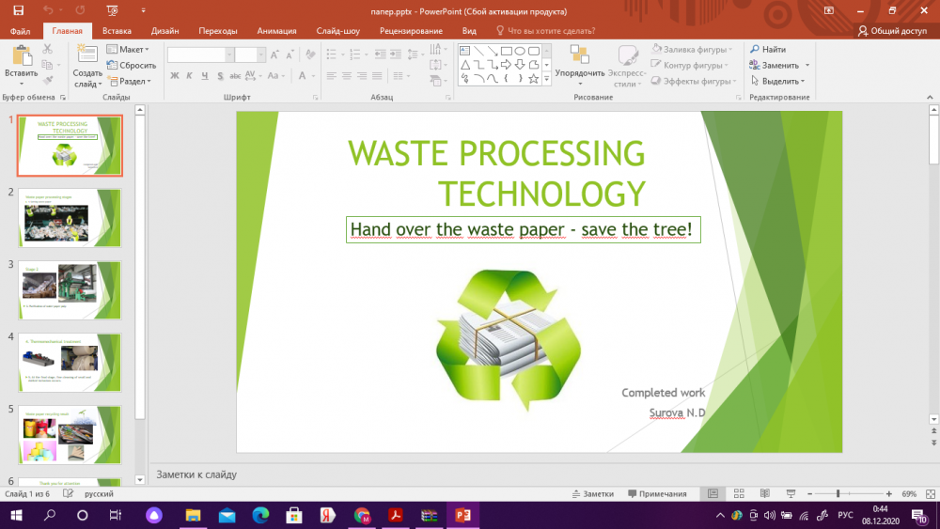
Task: Select the oval shape in the shapes gallery
Action: coord(520,51)
